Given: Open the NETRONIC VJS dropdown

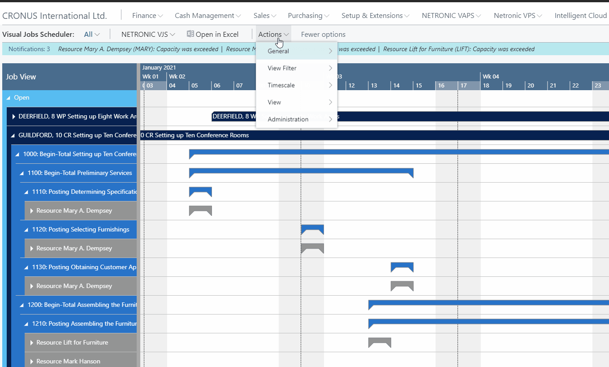Looking at the screenshot, I should 148,34.
